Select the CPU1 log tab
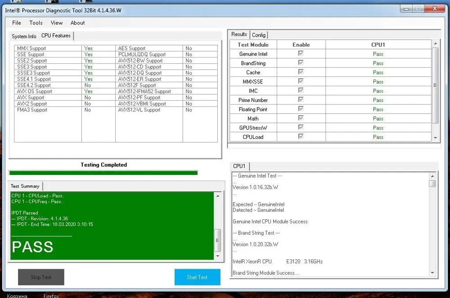The height and width of the screenshot is (298, 450). tap(239, 166)
